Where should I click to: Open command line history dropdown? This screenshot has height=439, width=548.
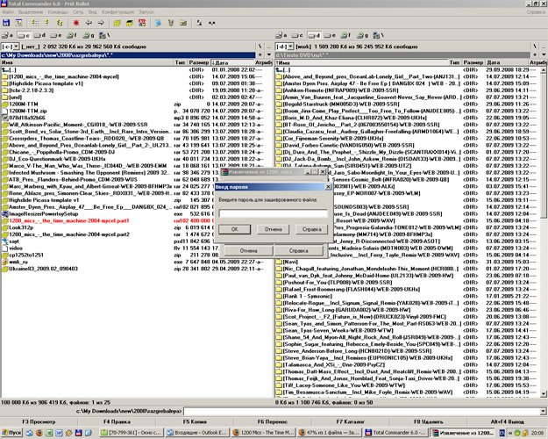coord(543,411)
